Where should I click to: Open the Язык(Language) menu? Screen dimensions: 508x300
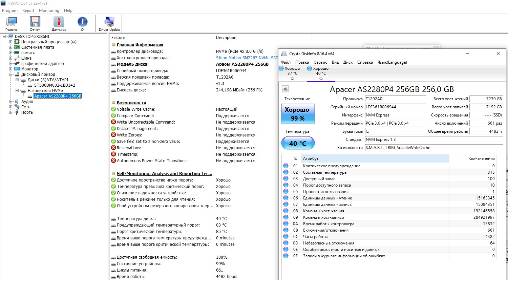(392, 62)
